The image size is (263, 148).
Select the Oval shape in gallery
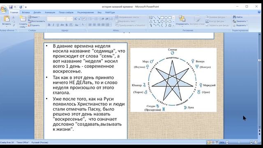[166, 17]
